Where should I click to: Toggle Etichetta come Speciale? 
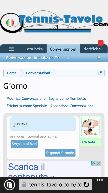tap(27, 106)
